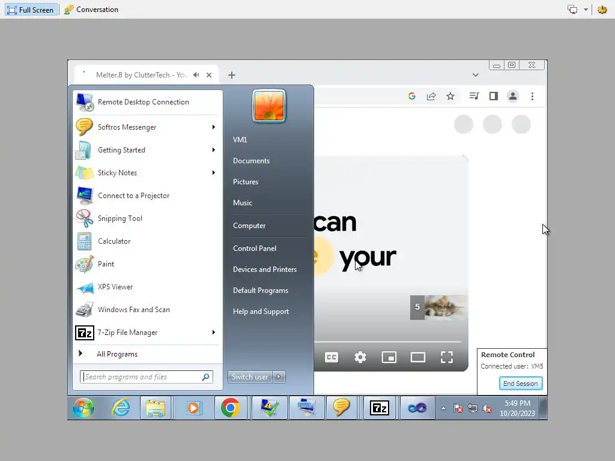Click the network tray icon

[473, 409]
